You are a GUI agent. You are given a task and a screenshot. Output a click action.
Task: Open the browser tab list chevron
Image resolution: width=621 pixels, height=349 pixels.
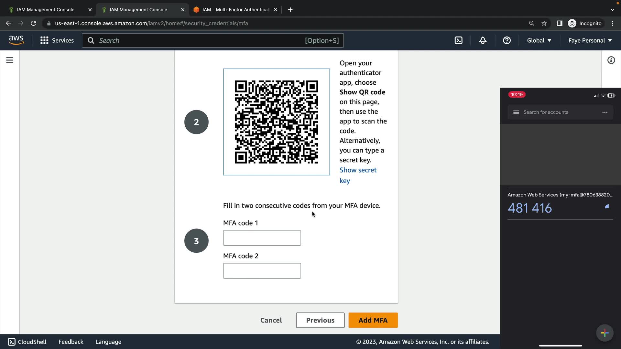coord(612,10)
